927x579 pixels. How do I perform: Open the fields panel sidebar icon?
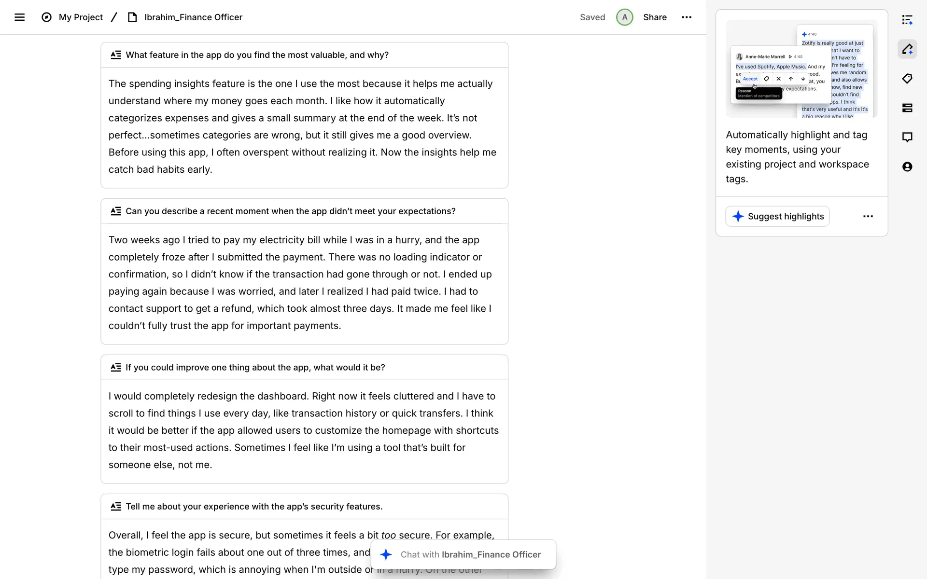click(907, 108)
